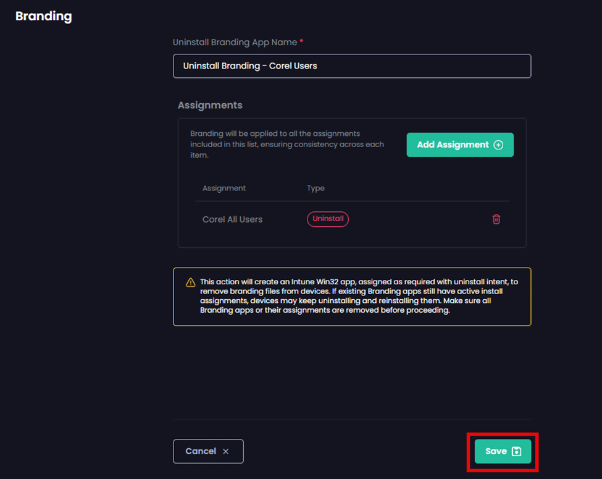Click the X icon on Cancel

coord(226,451)
